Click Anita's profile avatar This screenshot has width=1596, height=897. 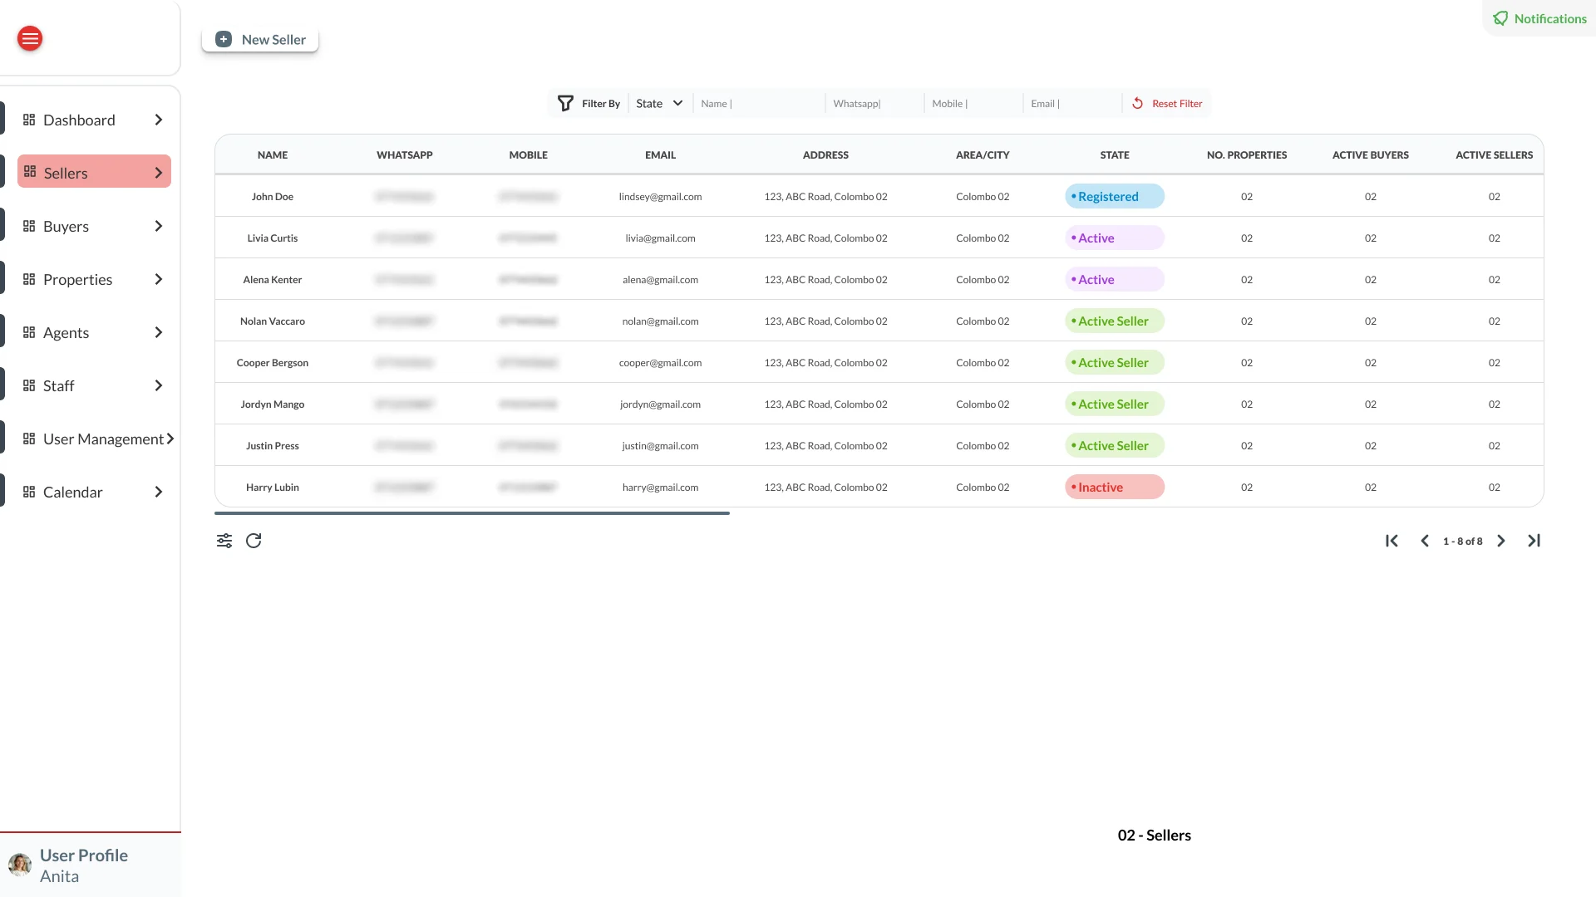click(x=20, y=865)
